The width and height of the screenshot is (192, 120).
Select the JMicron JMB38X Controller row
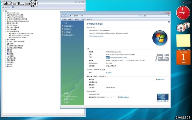pyautogui.click(x=19, y=35)
